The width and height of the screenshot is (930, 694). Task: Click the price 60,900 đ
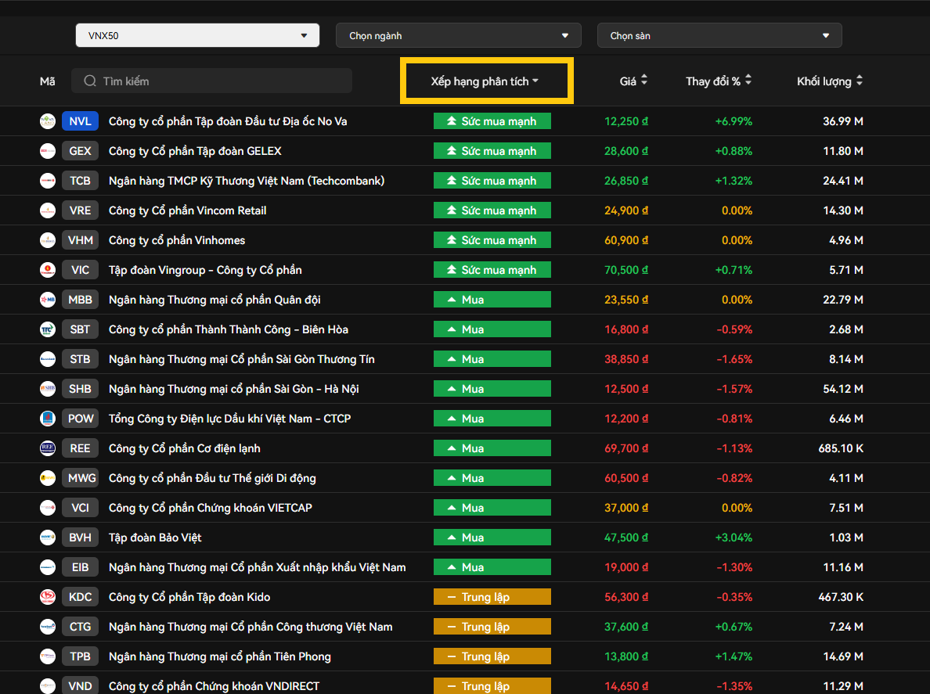pyautogui.click(x=626, y=240)
